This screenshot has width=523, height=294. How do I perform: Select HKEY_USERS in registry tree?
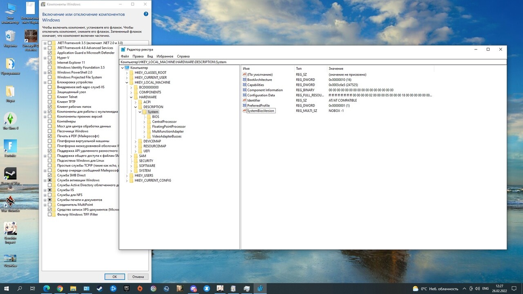[144, 176]
